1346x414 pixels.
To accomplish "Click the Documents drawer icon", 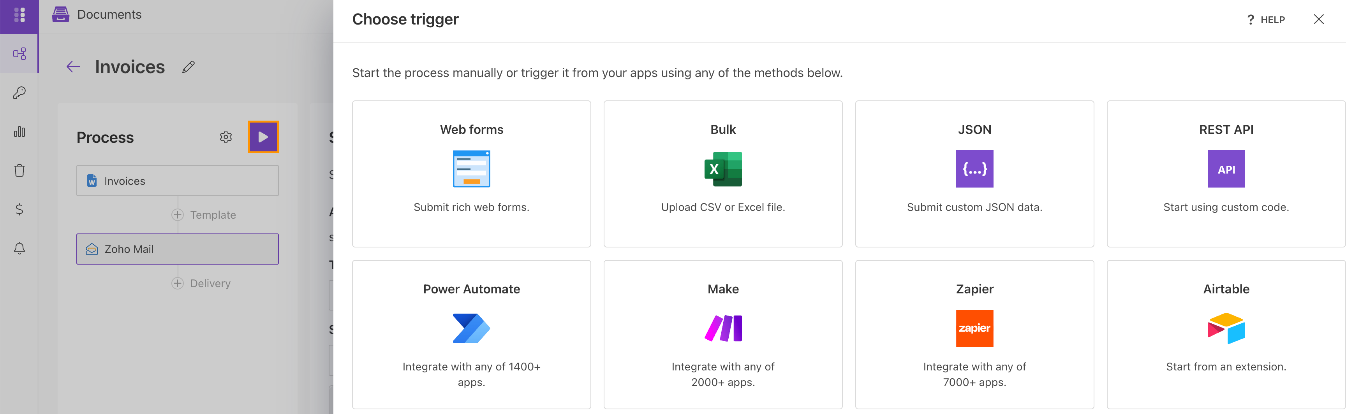I will click(61, 14).
